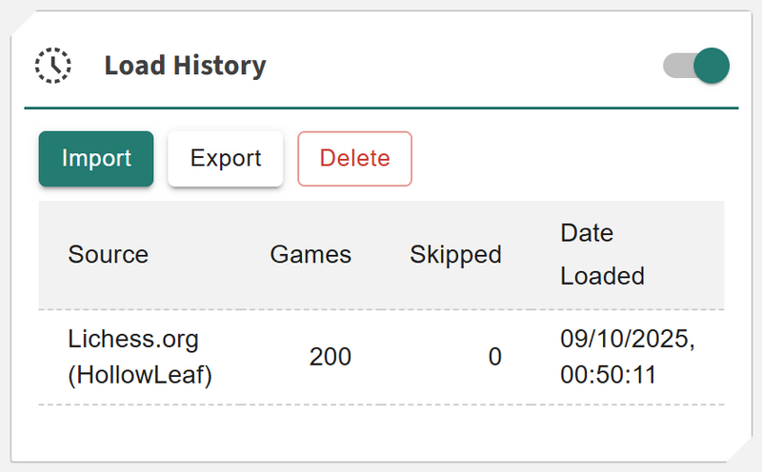Sort by the Source column header
Image resolution: width=762 pixels, height=472 pixels.
[108, 255]
